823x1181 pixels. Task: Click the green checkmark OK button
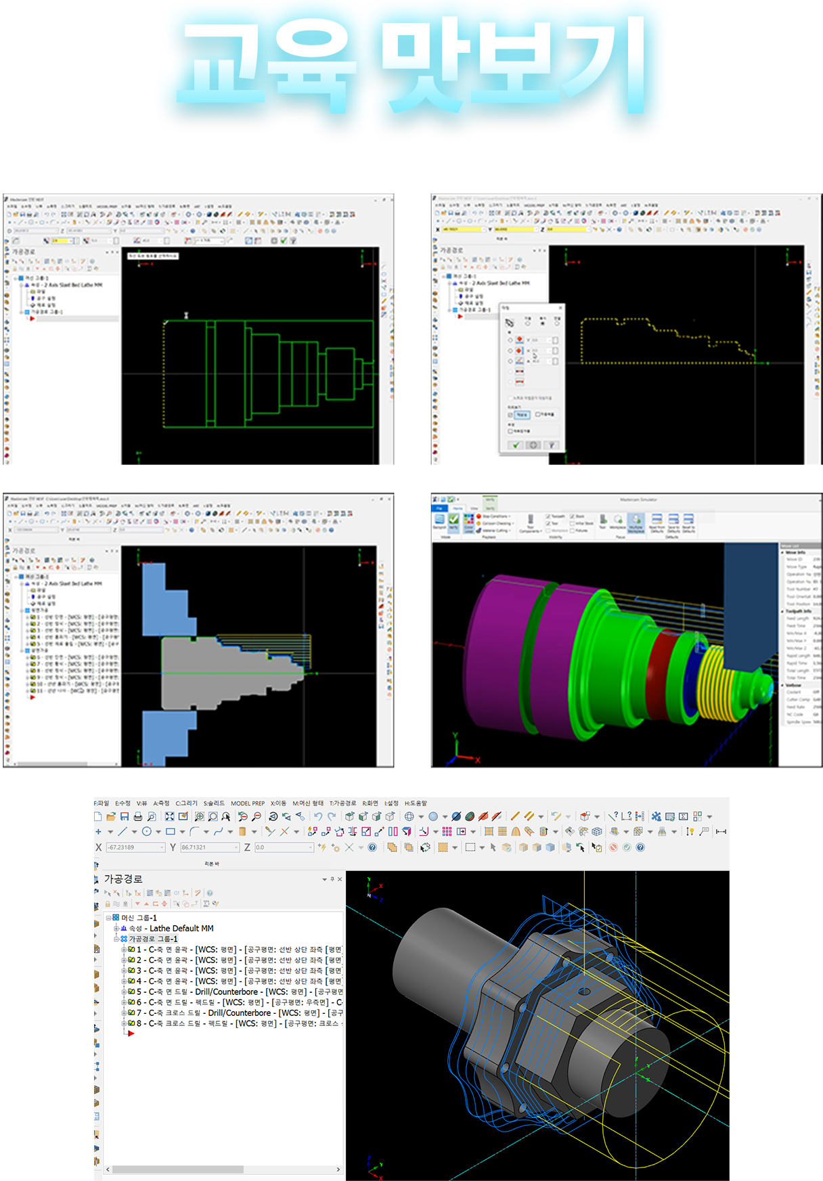(516, 445)
